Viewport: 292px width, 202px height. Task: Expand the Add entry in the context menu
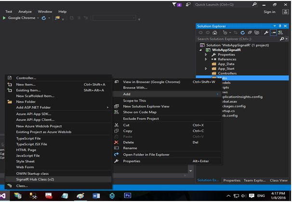[167, 94]
